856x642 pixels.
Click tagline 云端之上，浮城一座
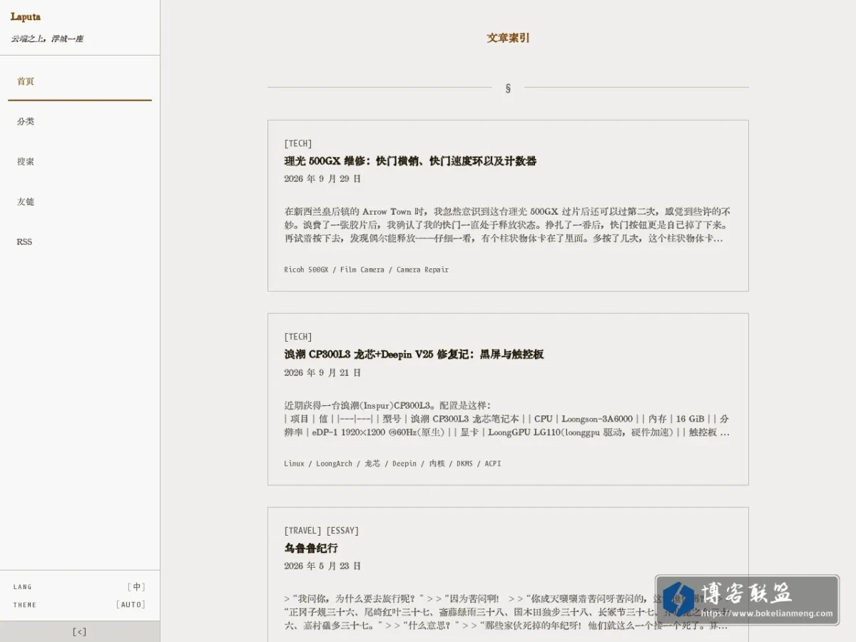47,39
